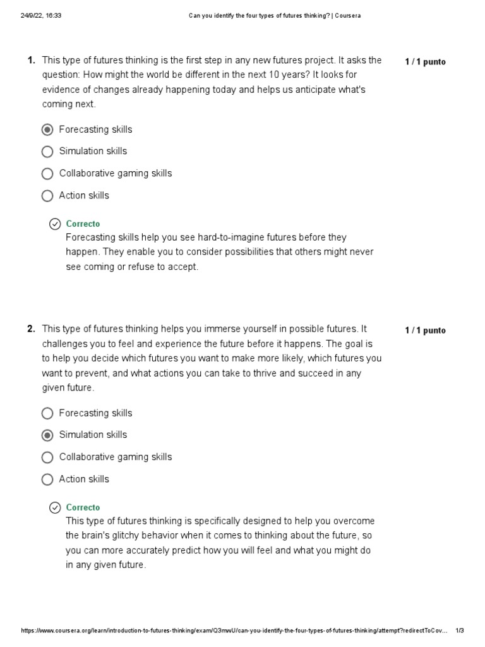Click the Correcto checkmark icon under question 2
Image resolution: width=485 pixels, height=647 pixels.
[55, 507]
